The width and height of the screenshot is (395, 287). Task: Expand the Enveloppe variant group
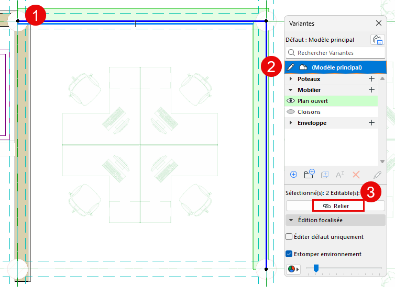[291, 123]
